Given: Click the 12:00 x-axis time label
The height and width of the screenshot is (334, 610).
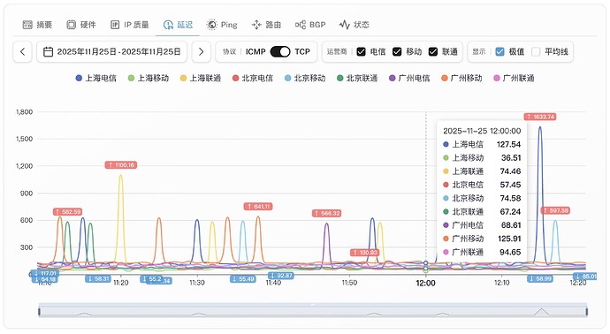Looking at the screenshot, I should pyautogui.click(x=425, y=283).
